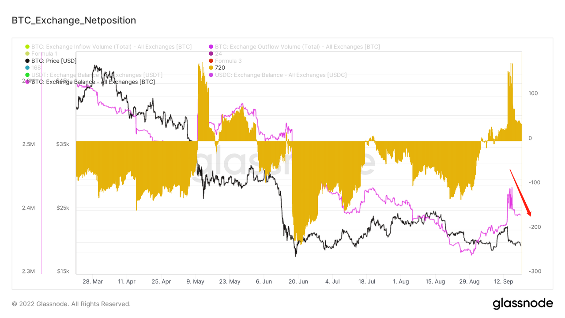Toggle the Exchange Inflow Volume legend series
This screenshot has height=318, width=565.
(x=111, y=47)
